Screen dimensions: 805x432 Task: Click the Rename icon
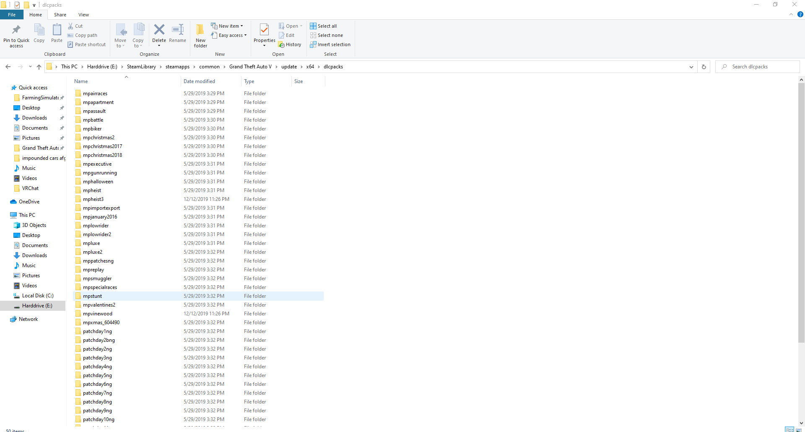[178, 30]
